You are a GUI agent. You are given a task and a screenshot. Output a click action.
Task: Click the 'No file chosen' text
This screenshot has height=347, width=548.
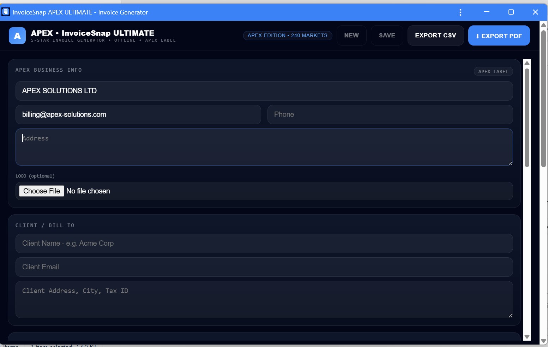point(88,191)
